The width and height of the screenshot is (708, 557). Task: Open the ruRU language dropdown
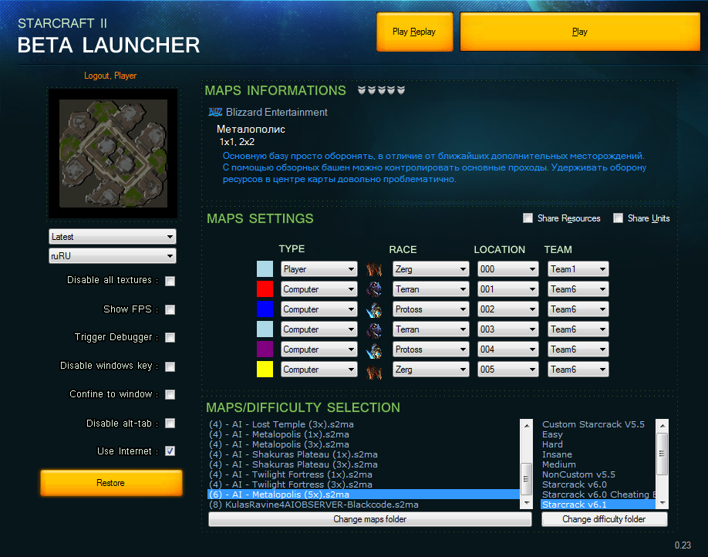coord(113,256)
